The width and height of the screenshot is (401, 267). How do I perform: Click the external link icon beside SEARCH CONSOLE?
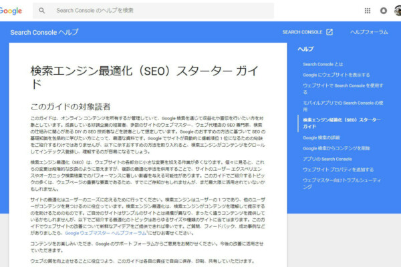329,32
